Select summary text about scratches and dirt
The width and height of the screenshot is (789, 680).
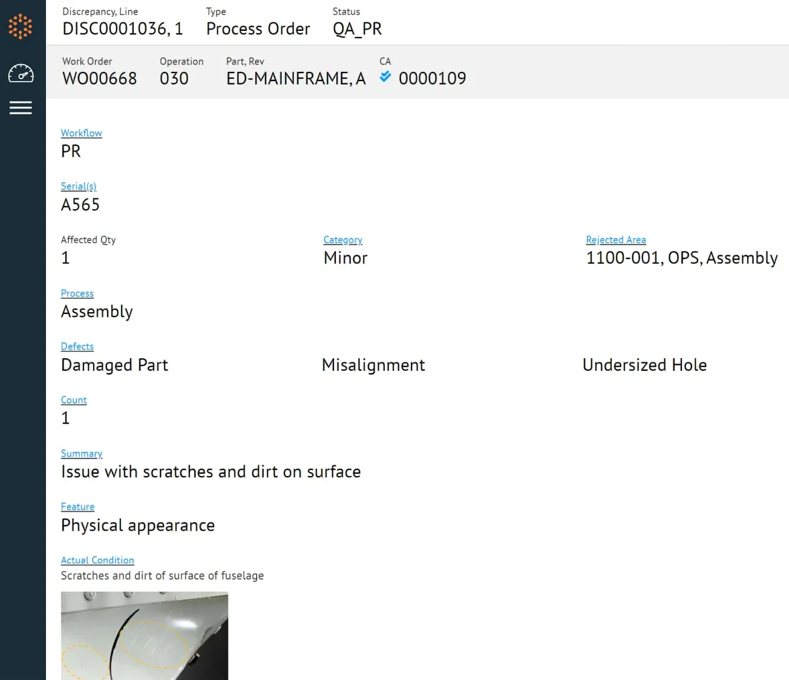coord(211,472)
